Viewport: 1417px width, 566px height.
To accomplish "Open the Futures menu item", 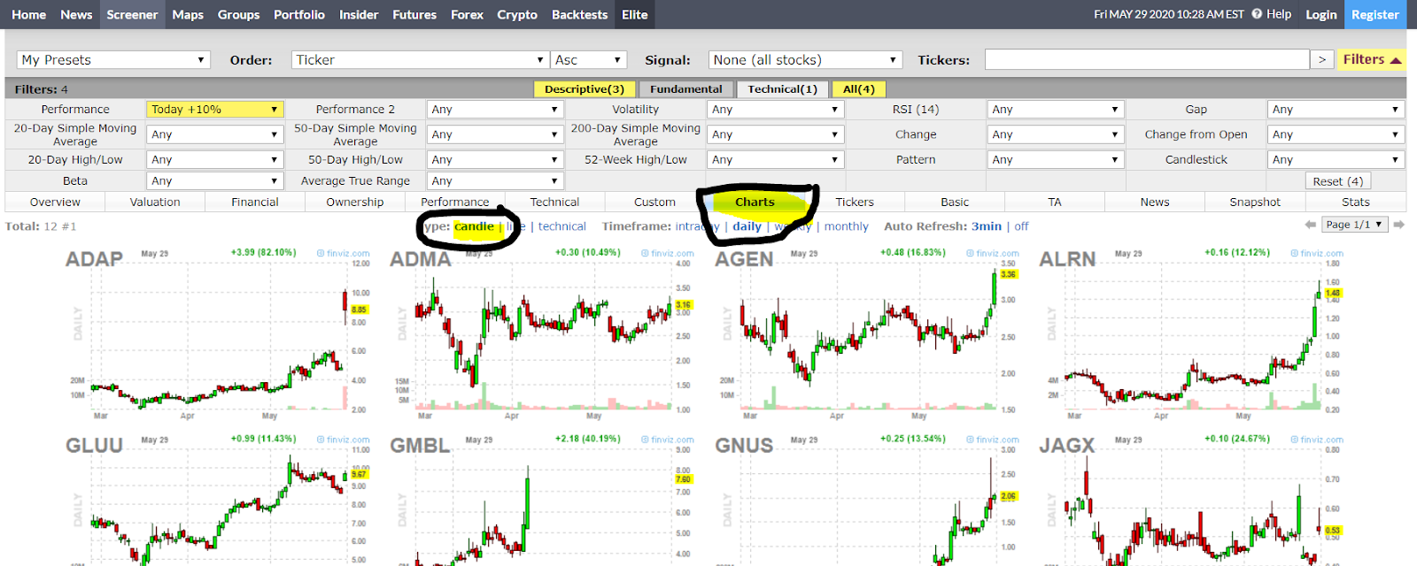I will 414,14.
